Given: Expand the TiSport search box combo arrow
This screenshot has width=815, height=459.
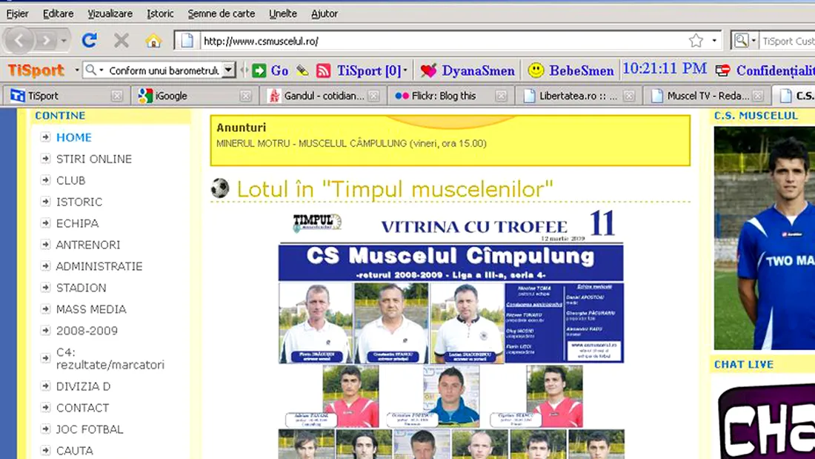Looking at the screenshot, I should (x=228, y=70).
